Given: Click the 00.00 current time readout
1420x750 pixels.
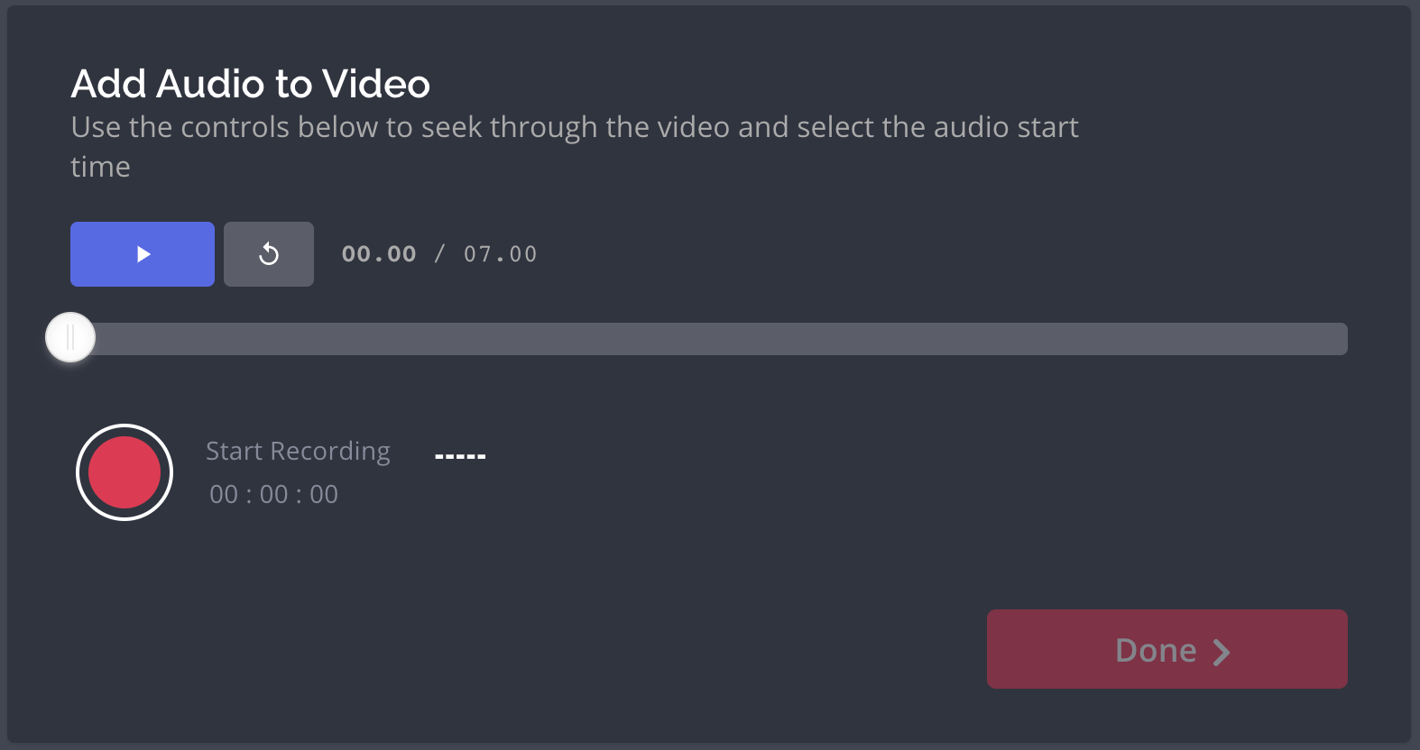Looking at the screenshot, I should tap(379, 254).
